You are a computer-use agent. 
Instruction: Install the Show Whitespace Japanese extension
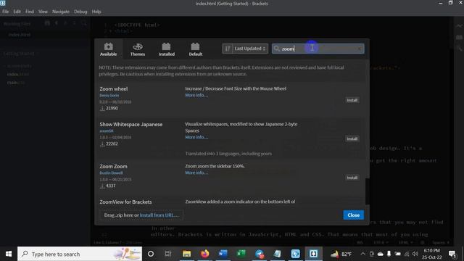pyautogui.click(x=352, y=138)
